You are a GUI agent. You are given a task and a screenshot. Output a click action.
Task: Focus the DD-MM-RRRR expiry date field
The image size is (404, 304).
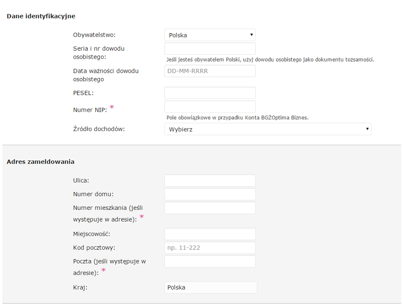[x=210, y=71]
